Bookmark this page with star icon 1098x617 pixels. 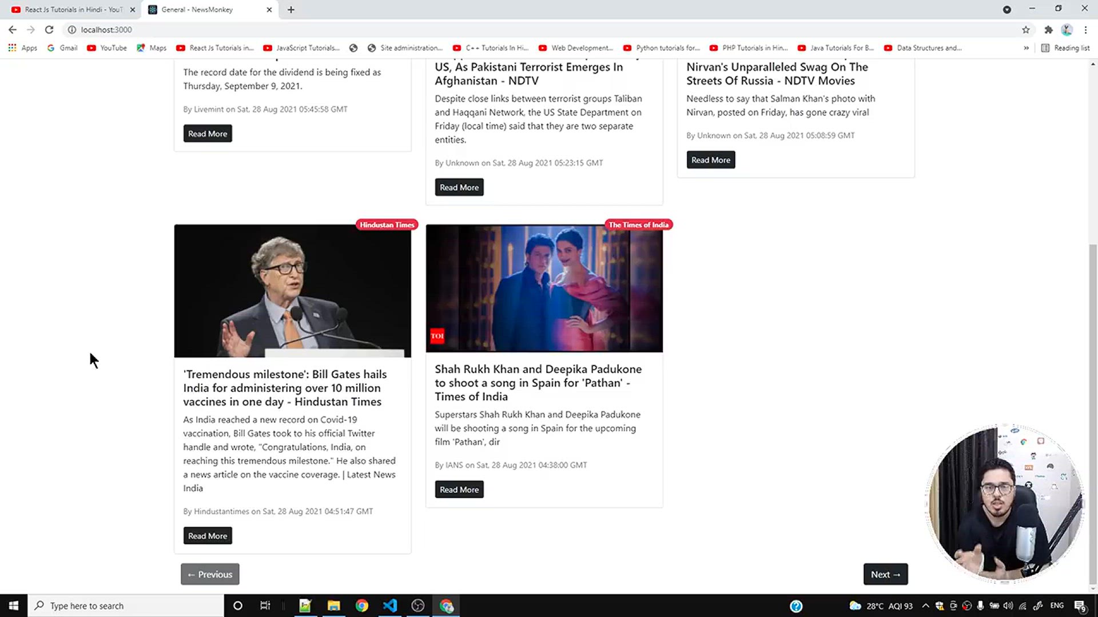(1025, 30)
